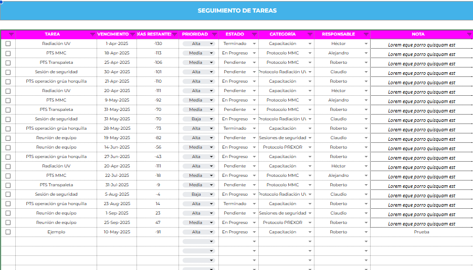
Task: Open the NOTA column filter icon
Action: point(469,35)
